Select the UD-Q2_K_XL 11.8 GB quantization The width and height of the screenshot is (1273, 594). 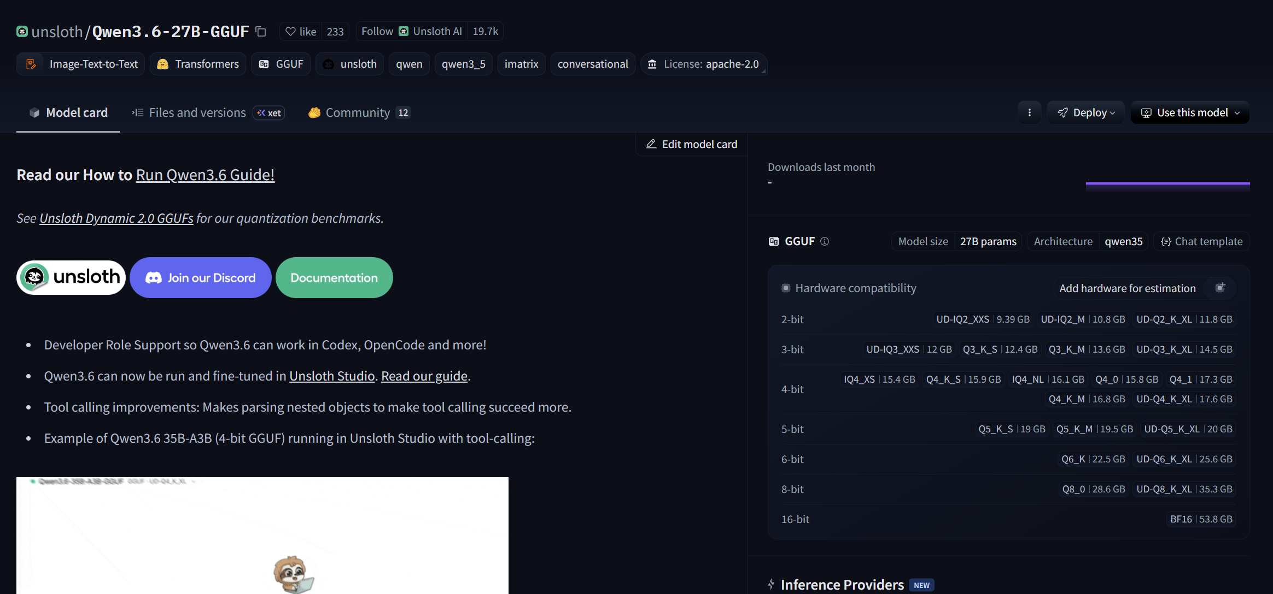1184,319
